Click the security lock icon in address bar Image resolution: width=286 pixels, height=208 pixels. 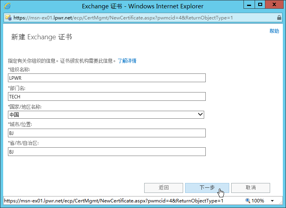pos(279,17)
